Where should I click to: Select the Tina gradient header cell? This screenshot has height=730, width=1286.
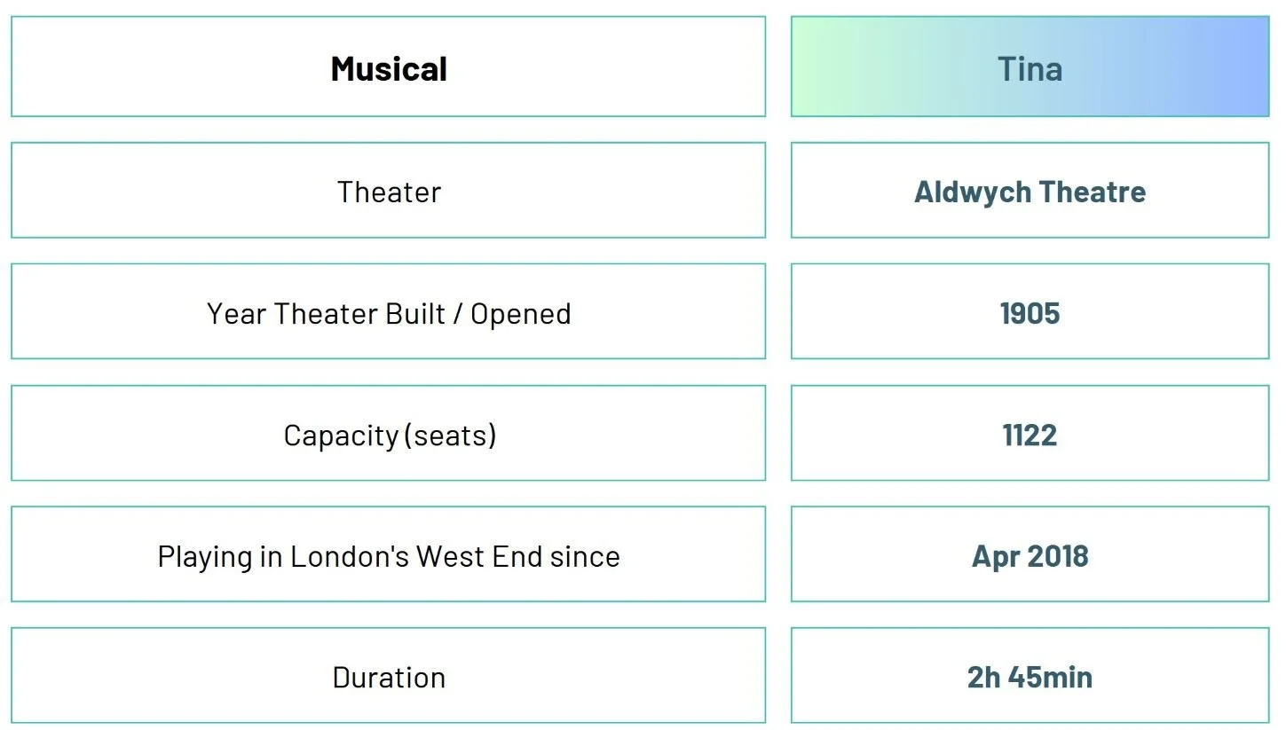click(1030, 67)
